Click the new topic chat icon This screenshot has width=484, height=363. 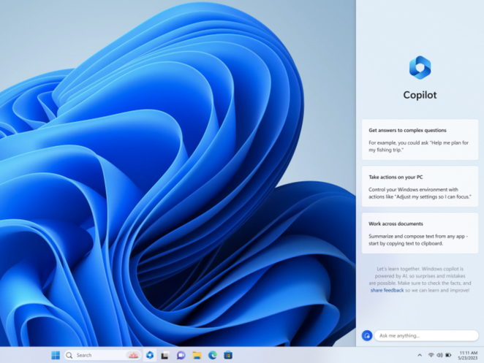pyautogui.click(x=367, y=335)
